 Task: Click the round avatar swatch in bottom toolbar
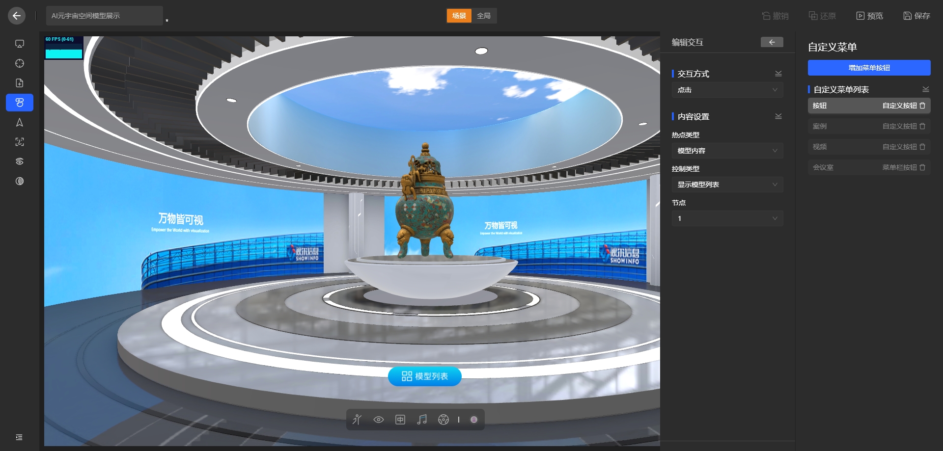(x=474, y=420)
